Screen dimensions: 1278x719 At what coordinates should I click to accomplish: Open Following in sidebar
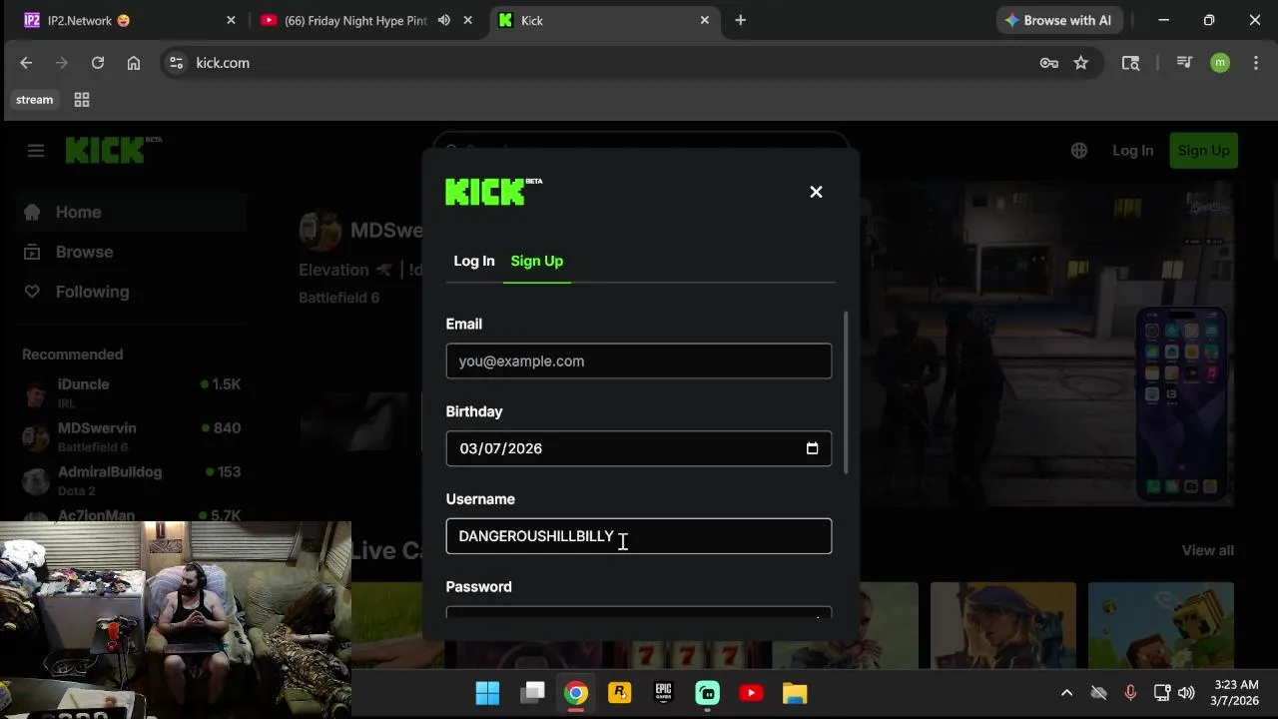pyautogui.click(x=130, y=292)
